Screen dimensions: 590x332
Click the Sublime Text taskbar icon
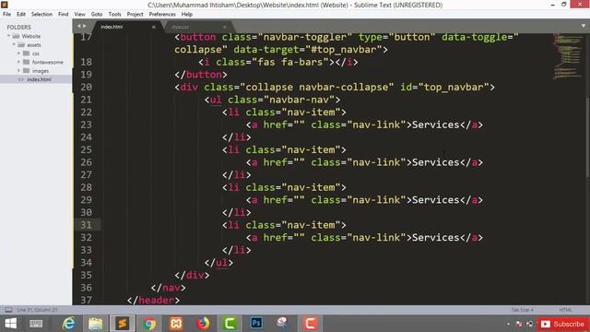click(123, 324)
